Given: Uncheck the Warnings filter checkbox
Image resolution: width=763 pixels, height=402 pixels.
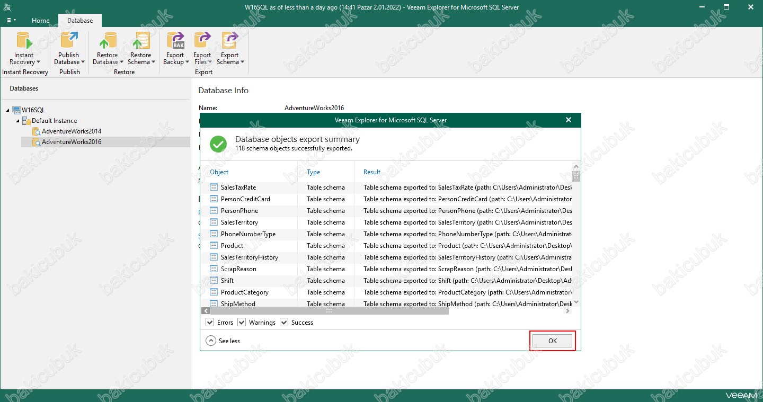Looking at the screenshot, I should (x=242, y=323).
